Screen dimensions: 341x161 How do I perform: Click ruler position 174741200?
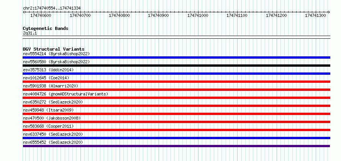pos(276,15)
